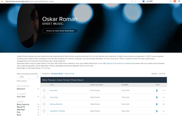Click the bookmark star icon in address bar

tap(2, 1)
